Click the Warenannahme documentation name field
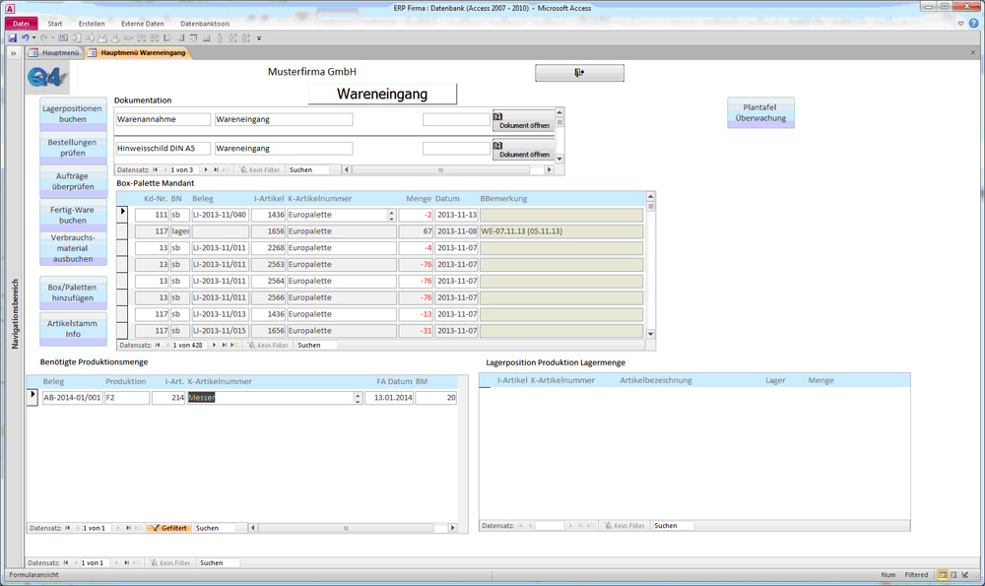 [x=163, y=119]
